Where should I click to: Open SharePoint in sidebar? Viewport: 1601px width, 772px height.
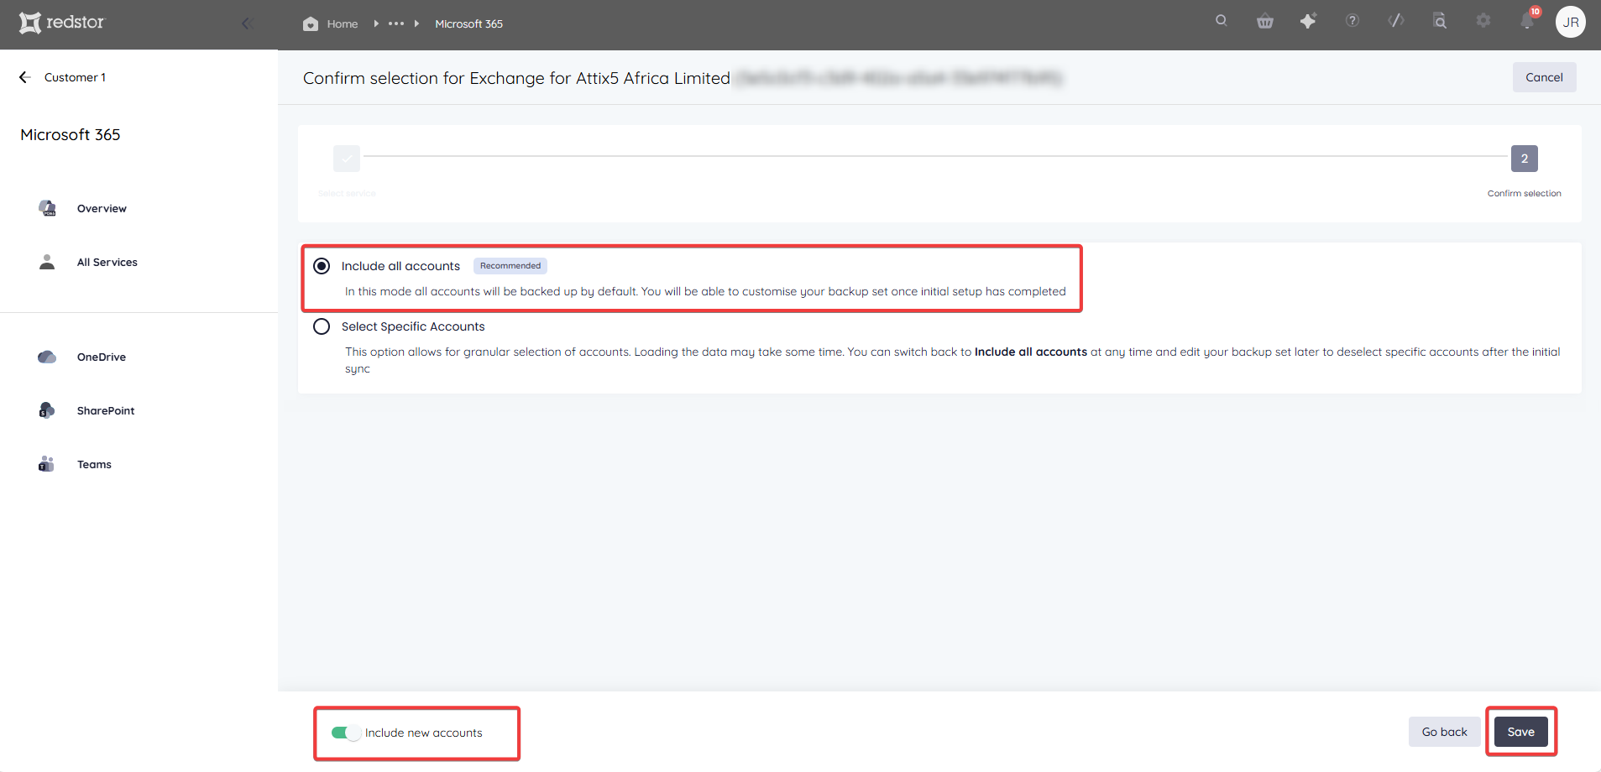click(x=105, y=410)
